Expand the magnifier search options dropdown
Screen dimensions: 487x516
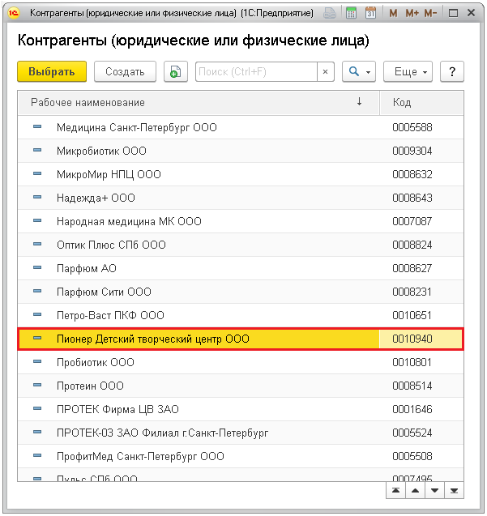(x=358, y=72)
